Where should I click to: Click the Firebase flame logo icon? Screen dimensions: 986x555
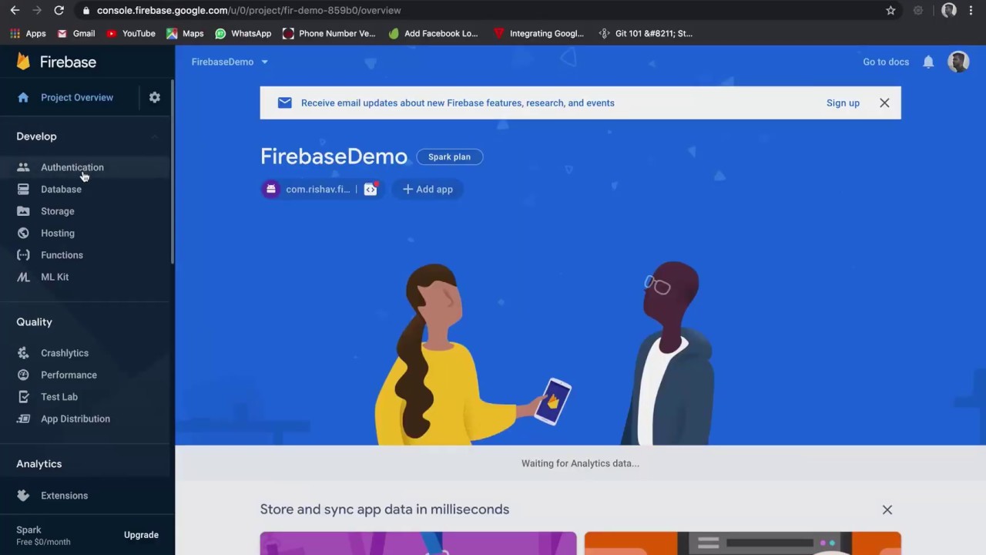23,62
